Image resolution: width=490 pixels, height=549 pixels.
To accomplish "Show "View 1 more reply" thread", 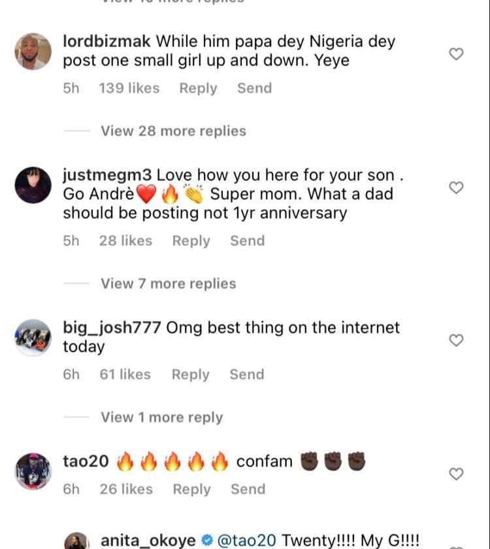I will (161, 417).
